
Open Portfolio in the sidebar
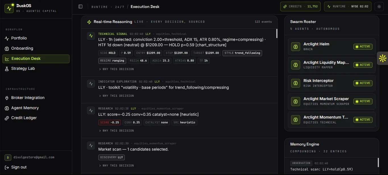36,38
